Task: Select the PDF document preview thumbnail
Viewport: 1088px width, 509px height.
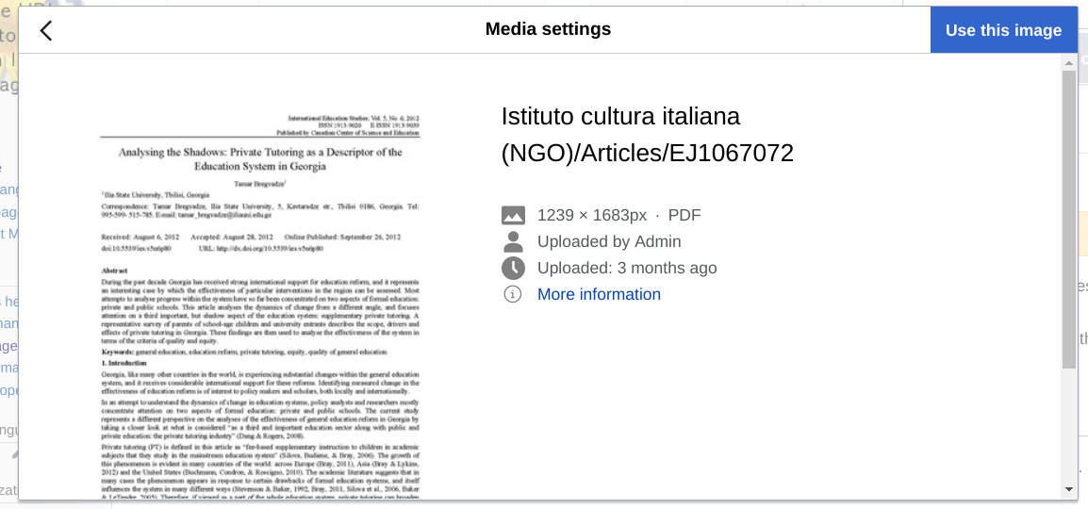Action: (x=259, y=302)
